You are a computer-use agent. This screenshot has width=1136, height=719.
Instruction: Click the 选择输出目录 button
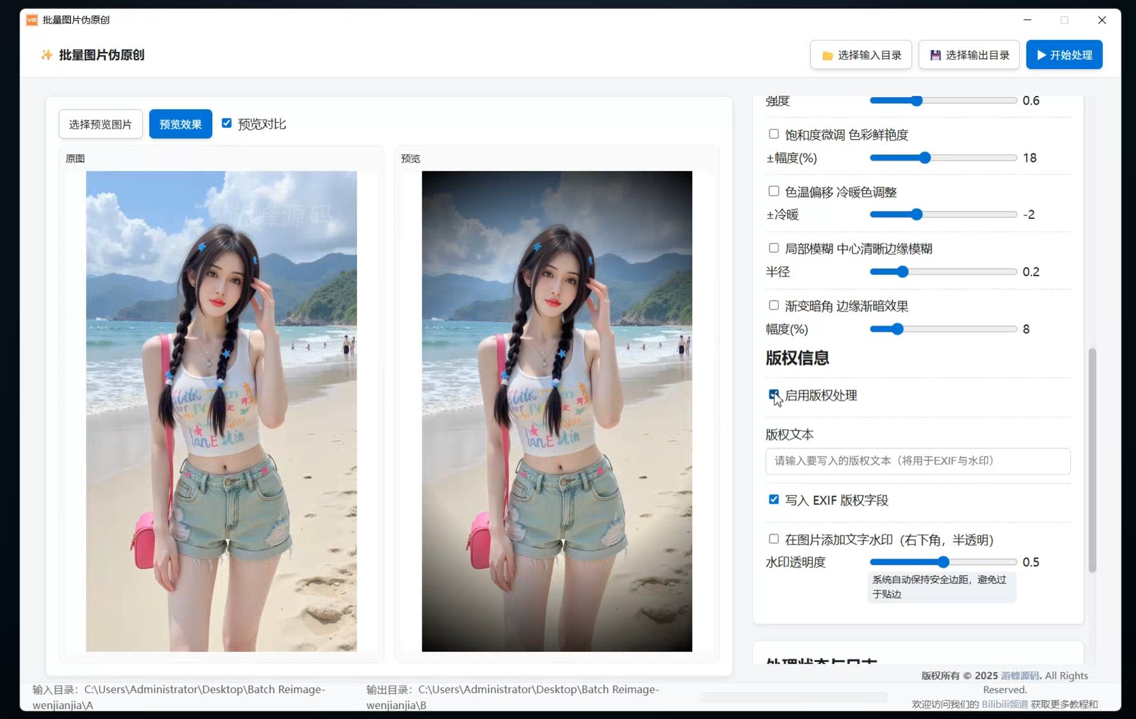pyautogui.click(x=969, y=55)
